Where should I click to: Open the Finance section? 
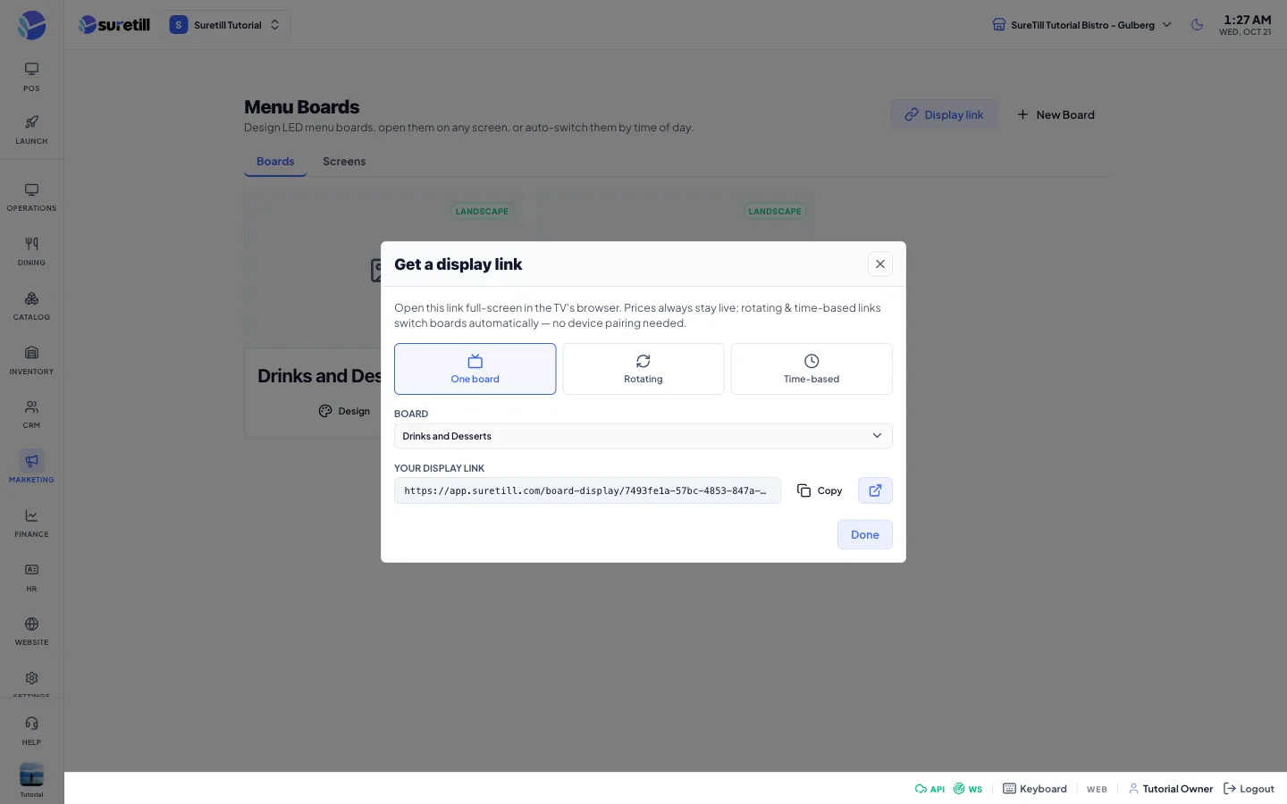[31, 523]
